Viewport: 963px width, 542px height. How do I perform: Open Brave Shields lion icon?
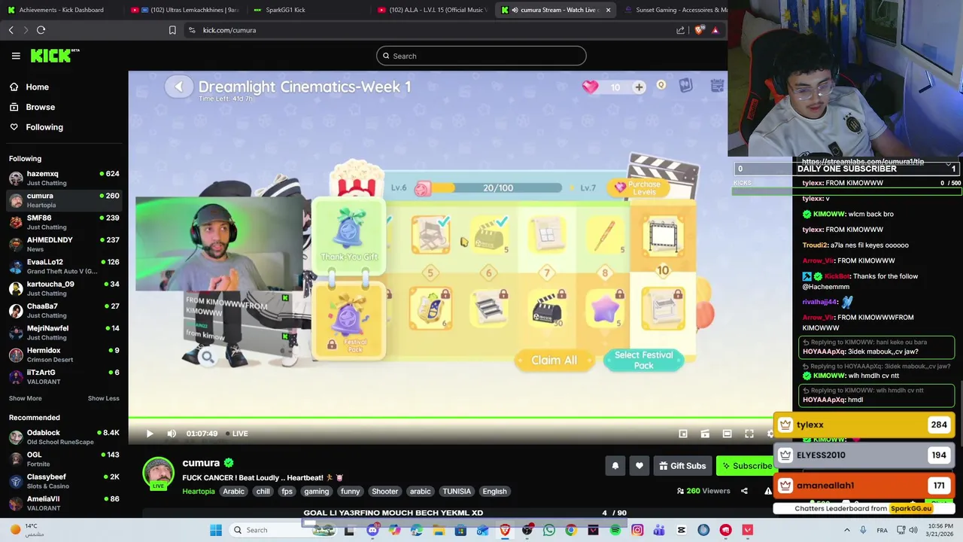[700, 30]
